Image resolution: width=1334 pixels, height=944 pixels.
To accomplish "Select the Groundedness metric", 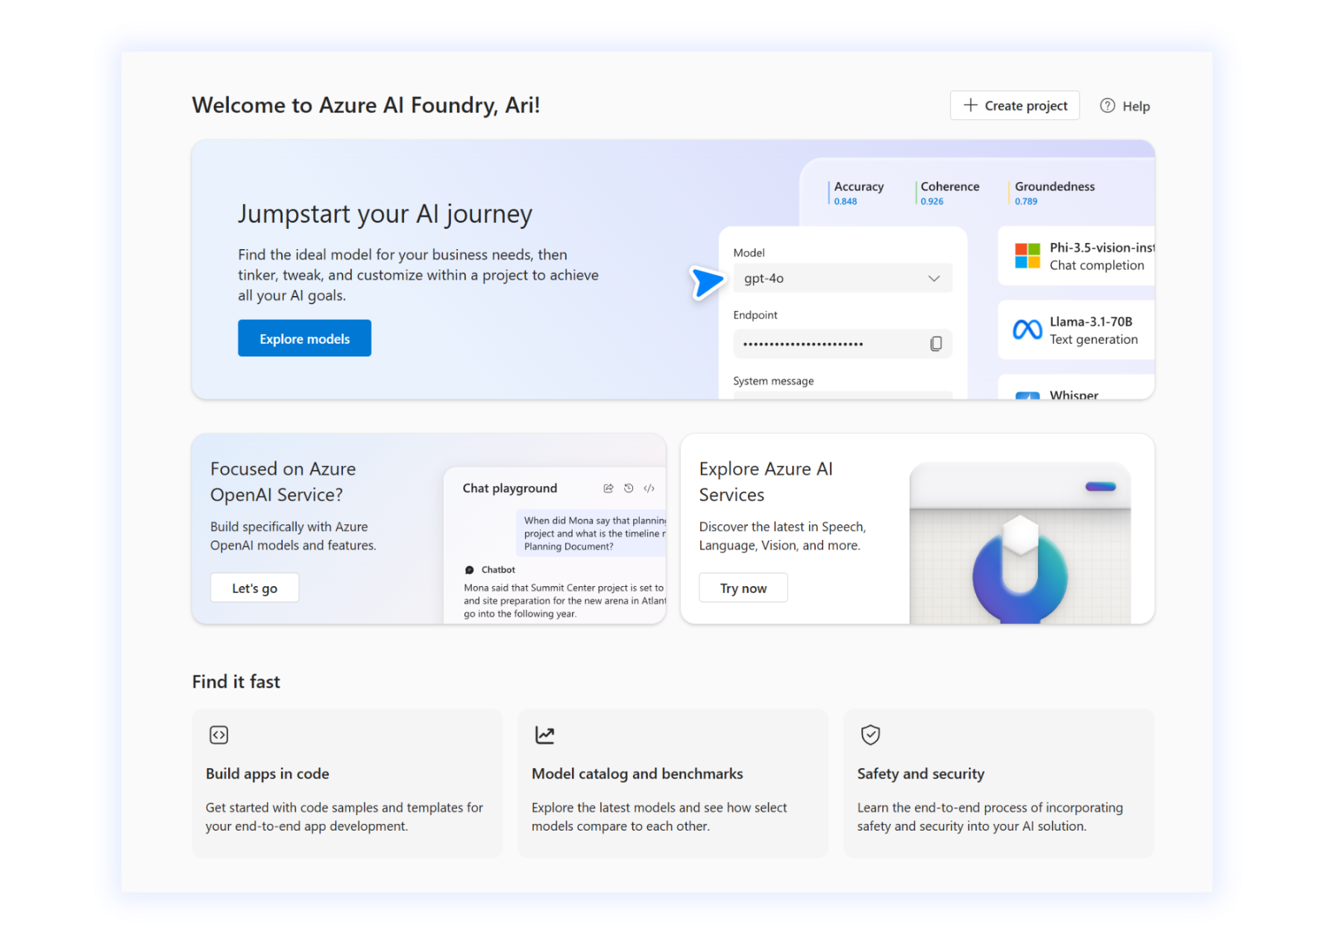I will click(1054, 192).
